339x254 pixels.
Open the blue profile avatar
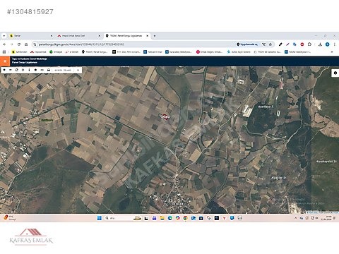[328, 44]
